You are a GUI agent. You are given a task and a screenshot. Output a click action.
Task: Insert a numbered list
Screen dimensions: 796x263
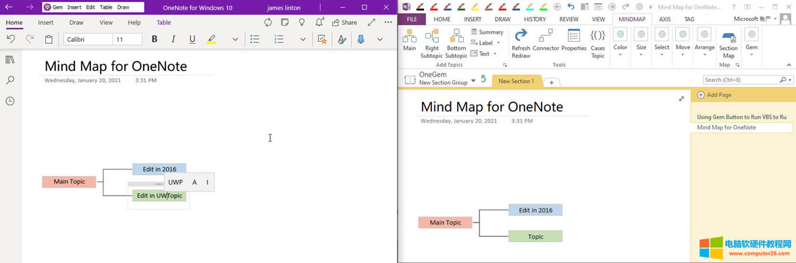(x=279, y=40)
